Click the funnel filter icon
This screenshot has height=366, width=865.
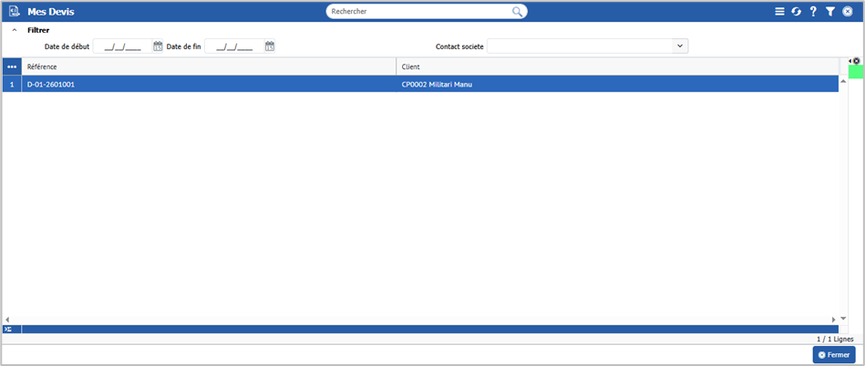[830, 12]
